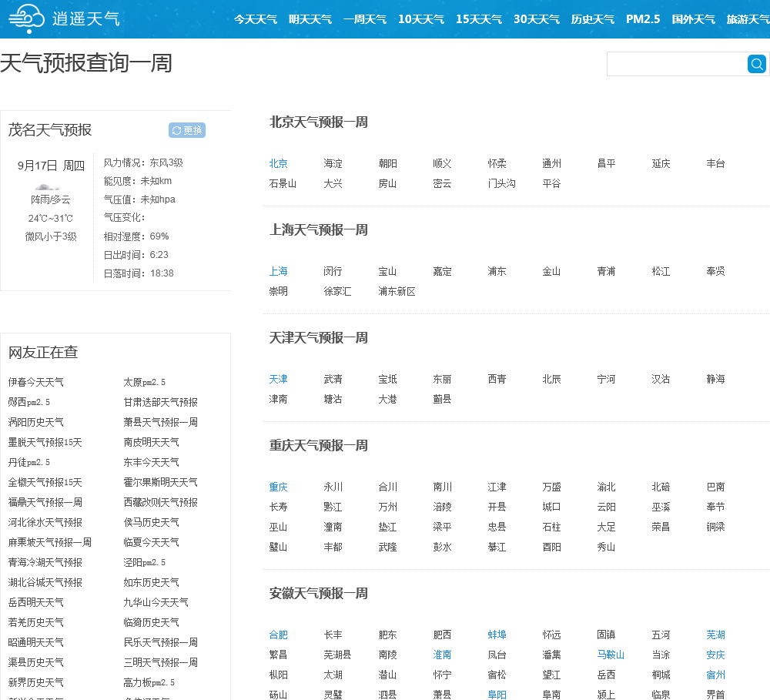Open the 石景山 link
This screenshot has height=700, width=770.
(x=283, y=184)
